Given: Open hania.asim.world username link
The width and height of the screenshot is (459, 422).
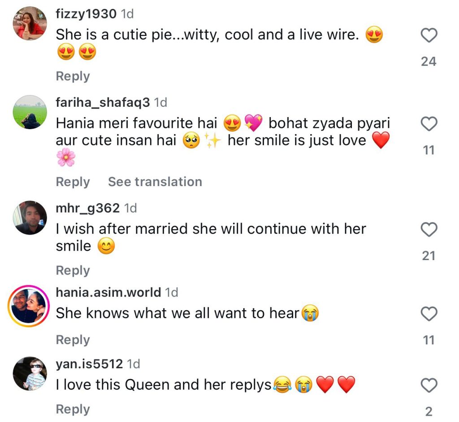Looking at the screenshot, I should pos(108,292).
